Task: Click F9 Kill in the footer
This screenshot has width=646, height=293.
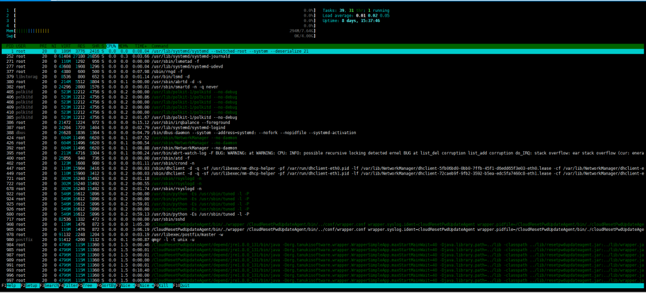Action: point(163,286)
